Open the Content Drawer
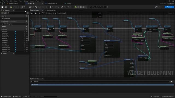175x98 pixels. 6,97
